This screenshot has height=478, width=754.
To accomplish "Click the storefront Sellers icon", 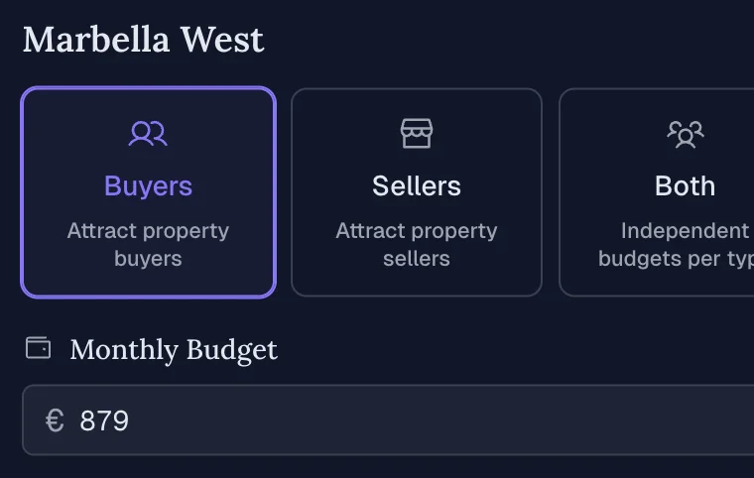I will click(417, 133).
